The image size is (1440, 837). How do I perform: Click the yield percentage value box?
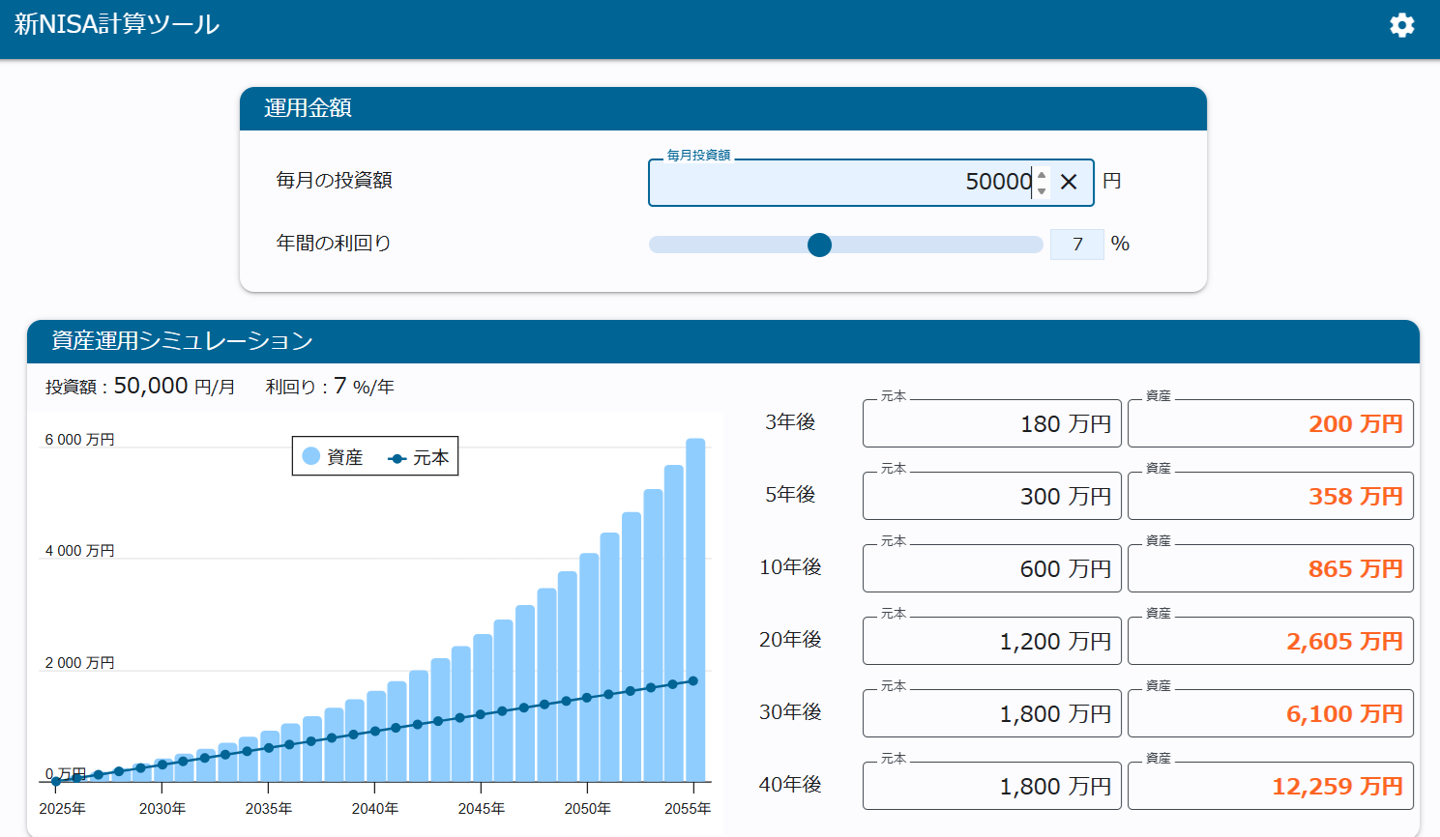tap(1076, 245)
